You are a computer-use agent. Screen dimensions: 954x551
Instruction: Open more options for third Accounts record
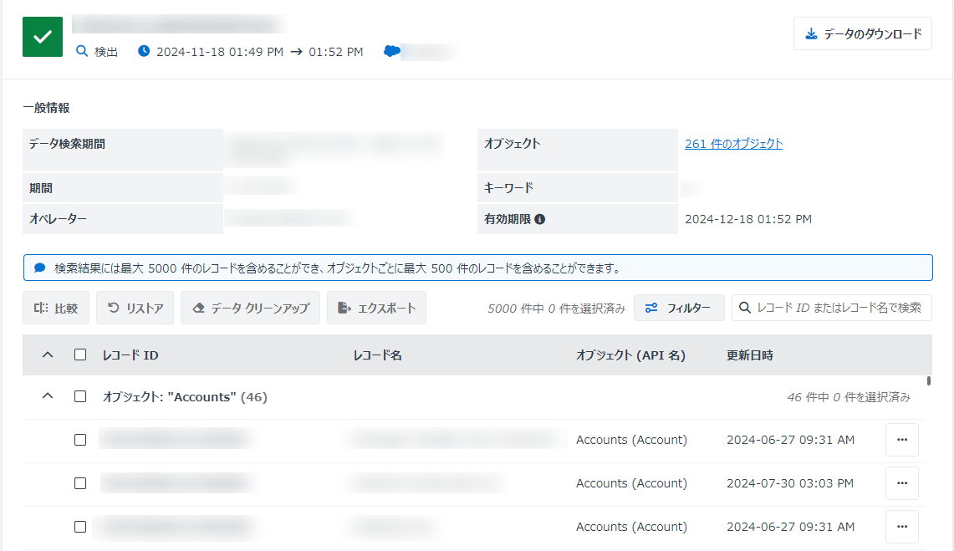[x=901, y=527]
